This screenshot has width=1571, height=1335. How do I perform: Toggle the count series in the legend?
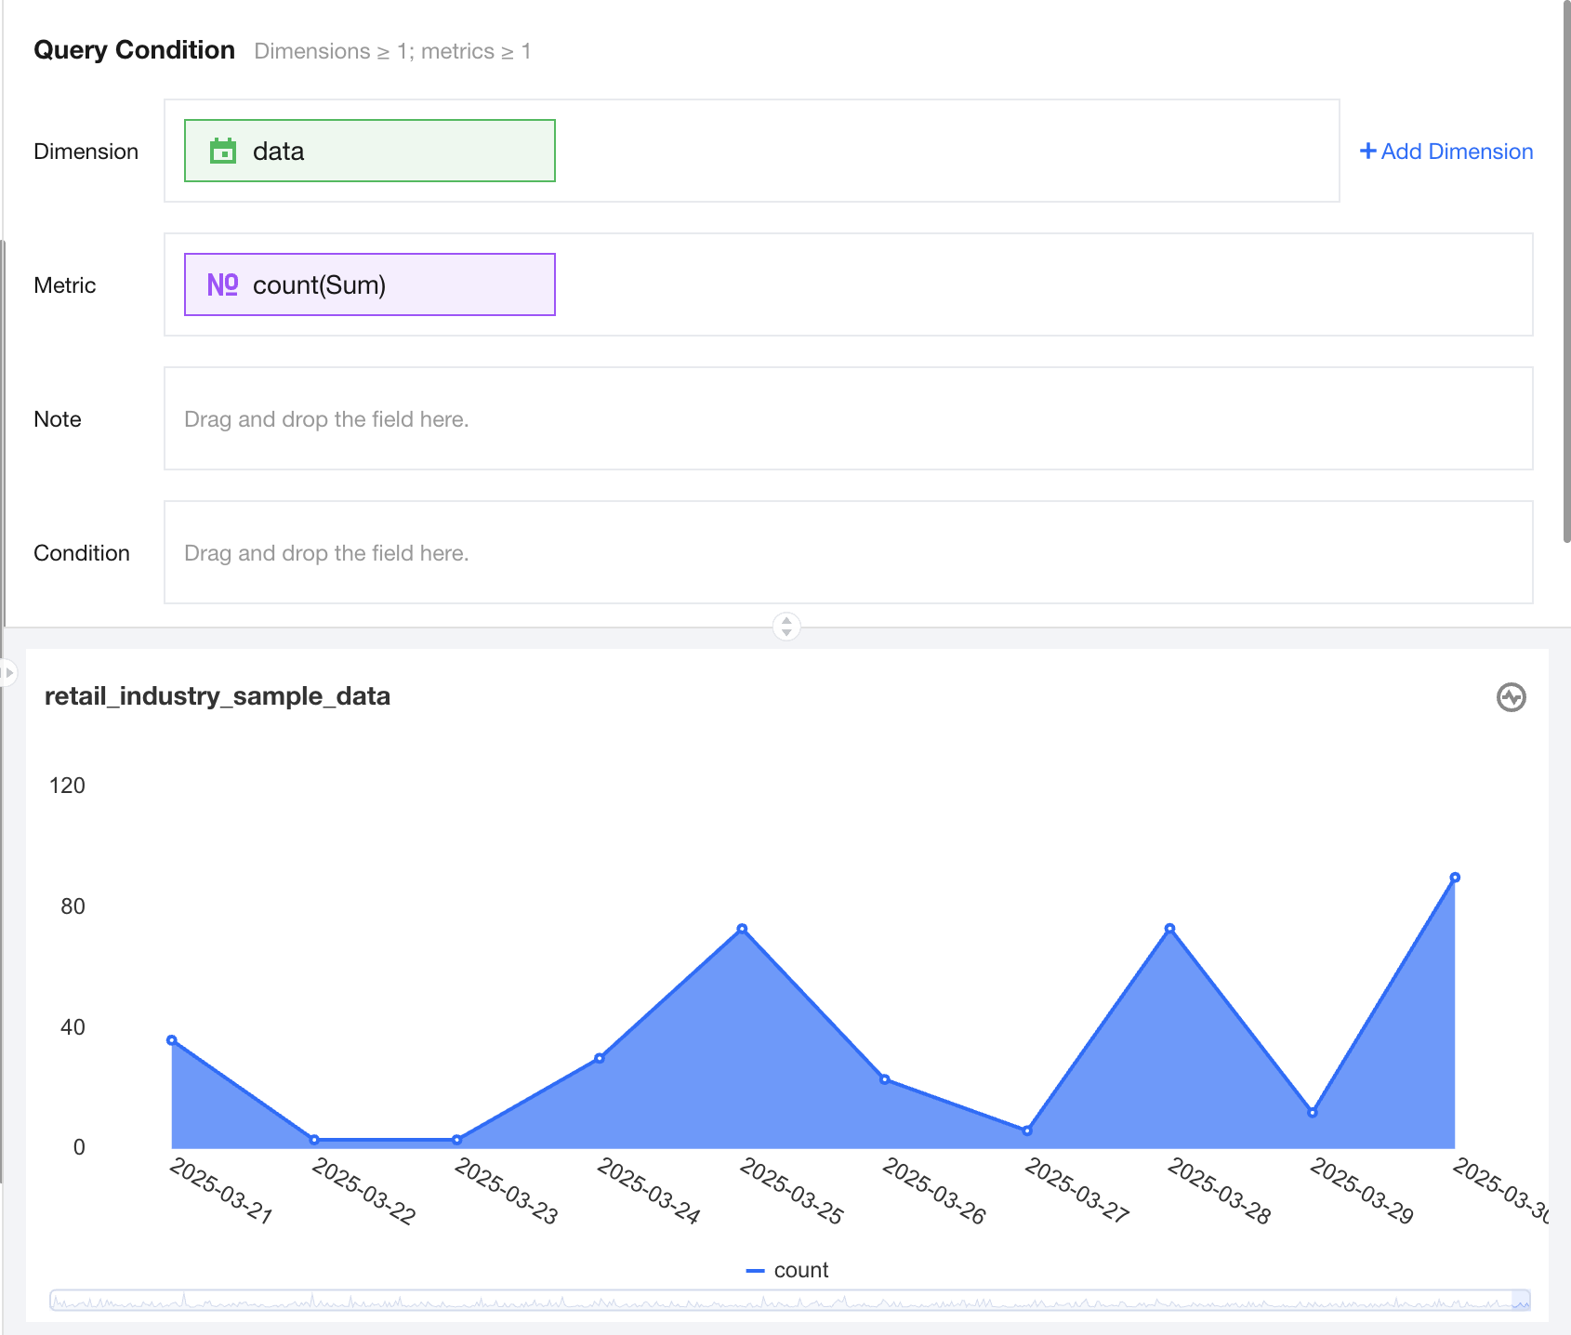pyautogui.click(x=787, y=1270)
